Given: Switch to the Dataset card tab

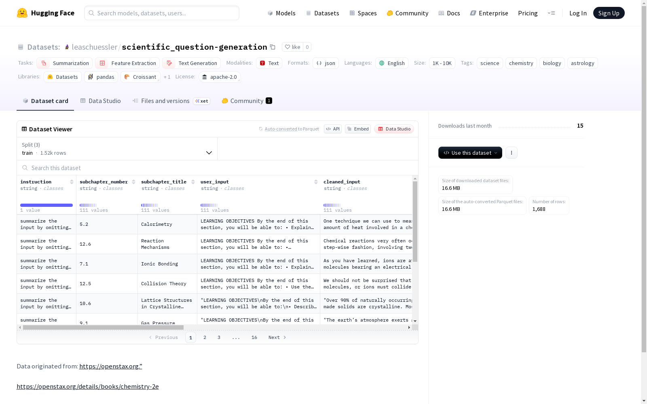Looking at the screenshot, I should (45, 101).
